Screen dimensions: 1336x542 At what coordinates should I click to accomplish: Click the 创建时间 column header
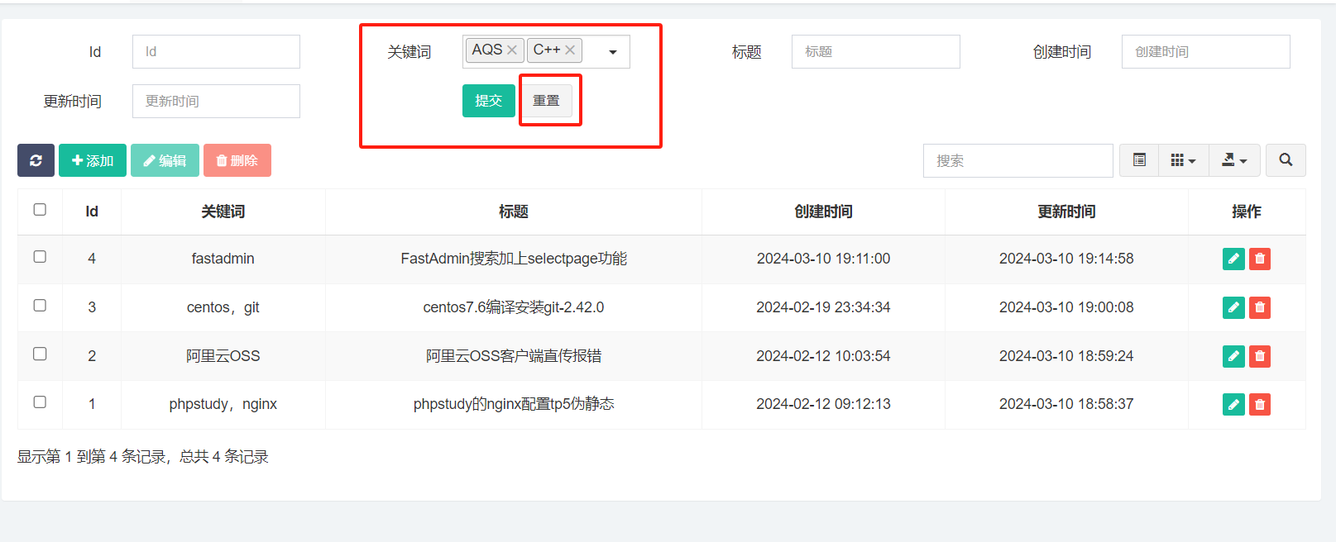823,212
